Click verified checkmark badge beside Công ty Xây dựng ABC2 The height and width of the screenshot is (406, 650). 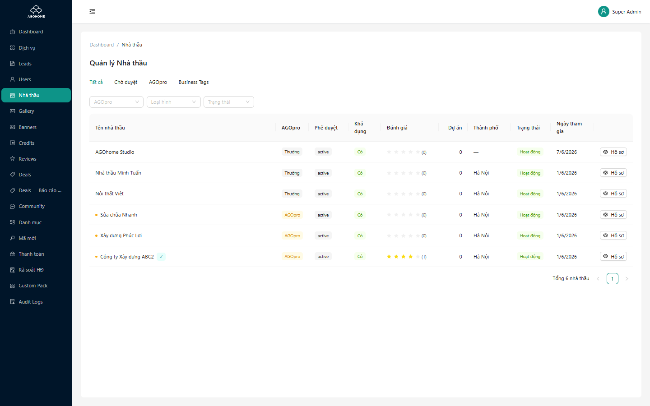pos(161,257)
